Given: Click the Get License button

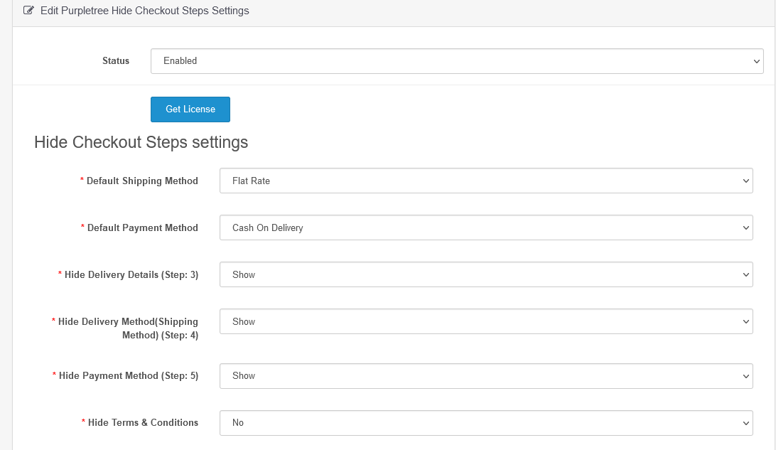Looking at the screenshot, I should [x=190, y=109].
